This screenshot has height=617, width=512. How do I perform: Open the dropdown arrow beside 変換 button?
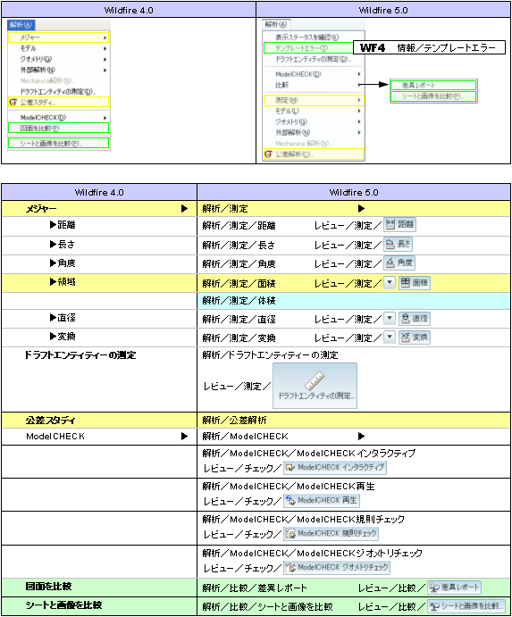tap(390, 337)
